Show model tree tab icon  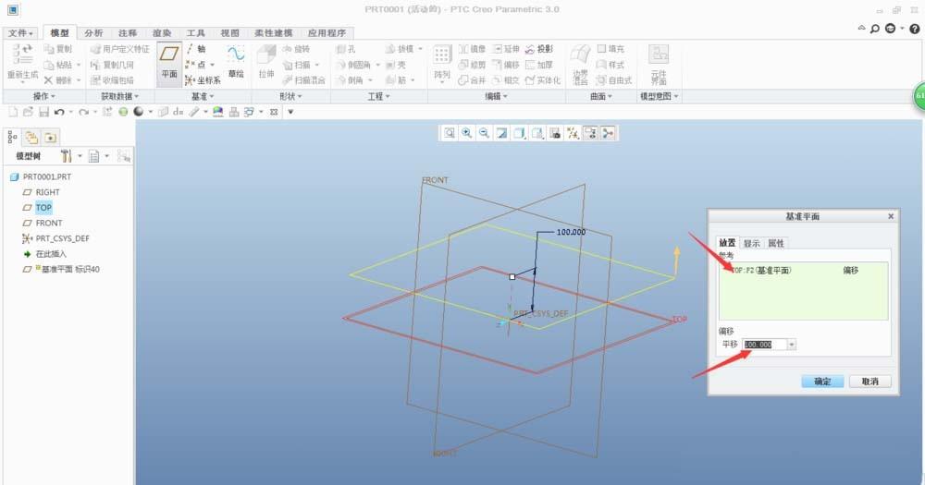[12, 138]
